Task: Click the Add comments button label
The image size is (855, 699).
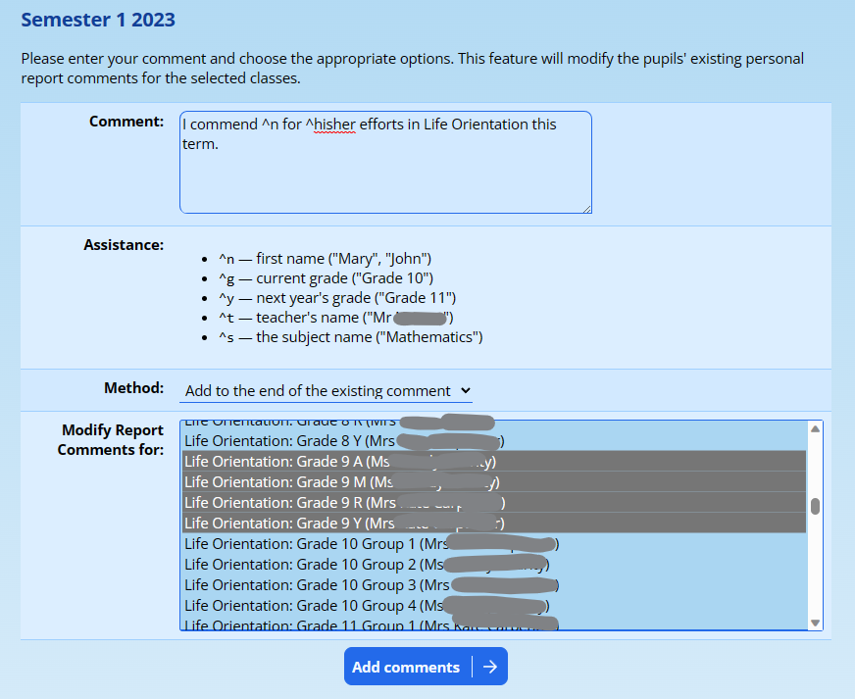Action: pos(406,667)
